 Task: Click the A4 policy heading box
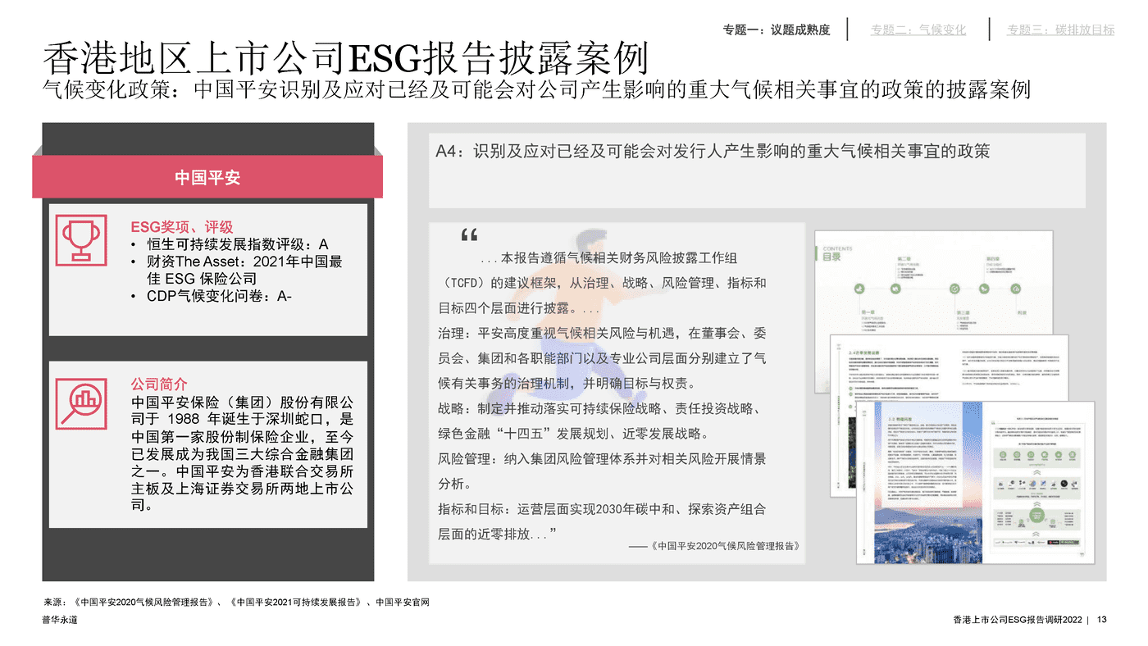tap(757, 171)
